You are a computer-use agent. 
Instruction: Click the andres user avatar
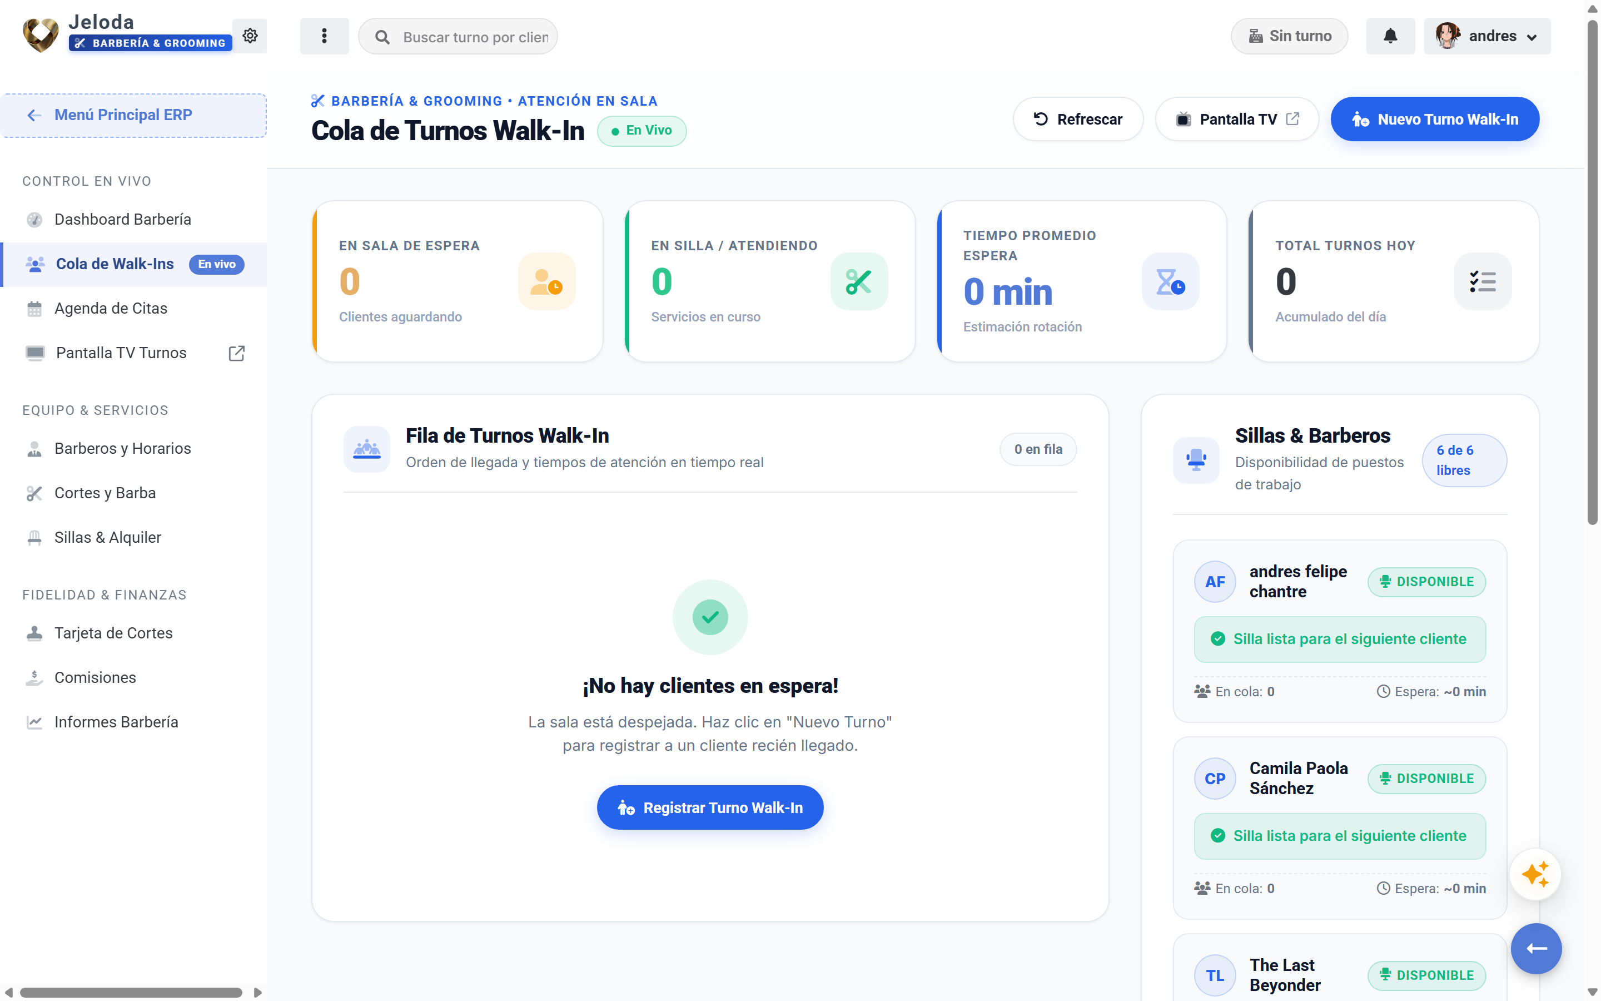coord(1448,36)
